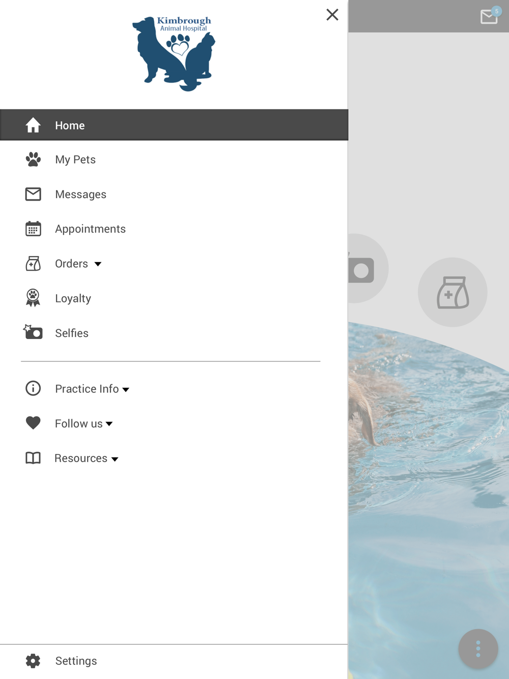The image size is (509, 679).
Task: Click the open book icon for Resources
Action: pyautogui.click(x=33, y=458)
